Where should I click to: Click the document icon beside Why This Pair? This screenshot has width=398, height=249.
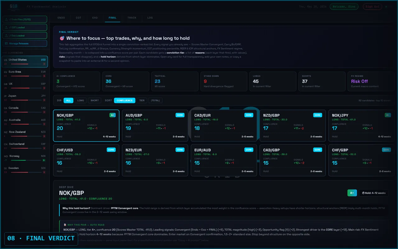pos(65,225)
